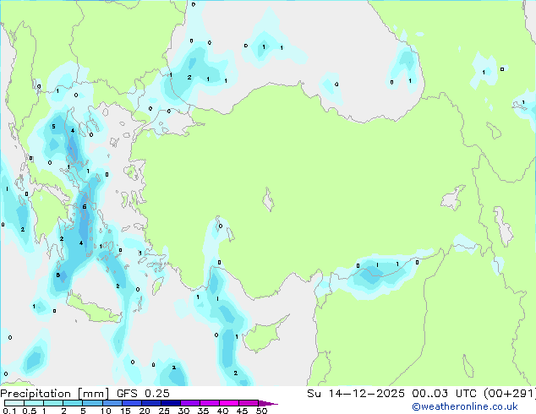The width and height of the screenshot is (536, 414).
Task: Click the '30' legend scale label
Action: pyautogui.click(x=183, y=411)
